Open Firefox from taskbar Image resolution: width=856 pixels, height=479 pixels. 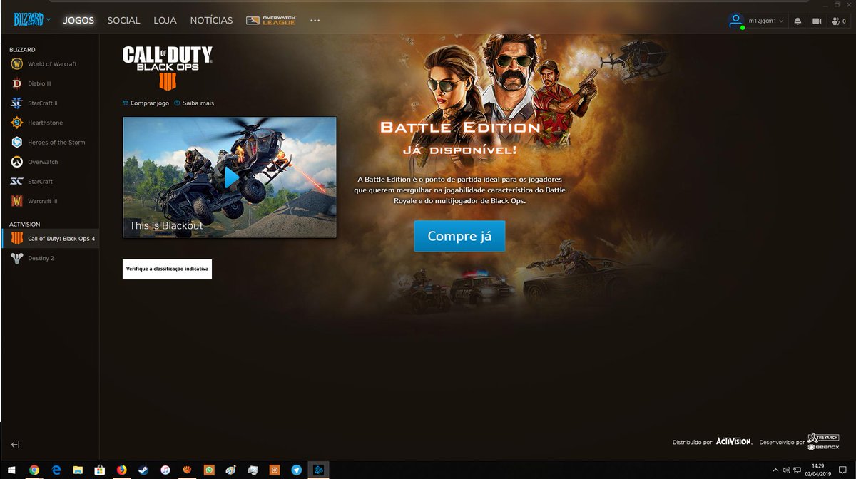(x=121, y=470)
